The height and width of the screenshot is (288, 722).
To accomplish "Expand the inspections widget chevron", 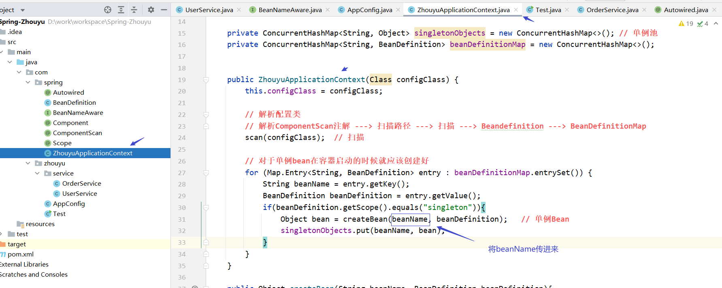I will 716,23.
